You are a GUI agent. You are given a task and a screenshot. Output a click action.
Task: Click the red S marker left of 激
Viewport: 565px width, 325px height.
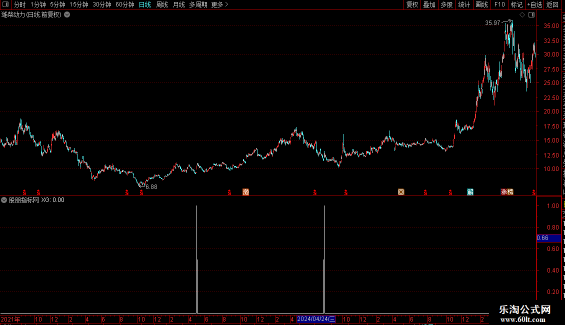[x=229, y=193]
